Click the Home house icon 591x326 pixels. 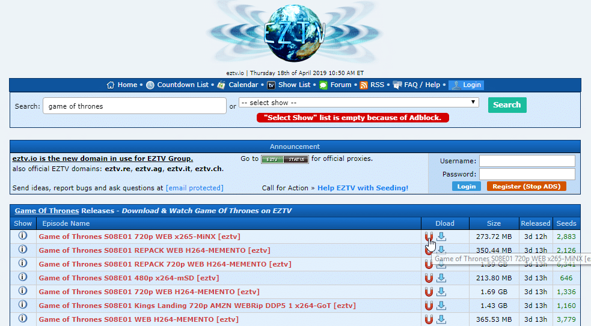pos(111,85)
